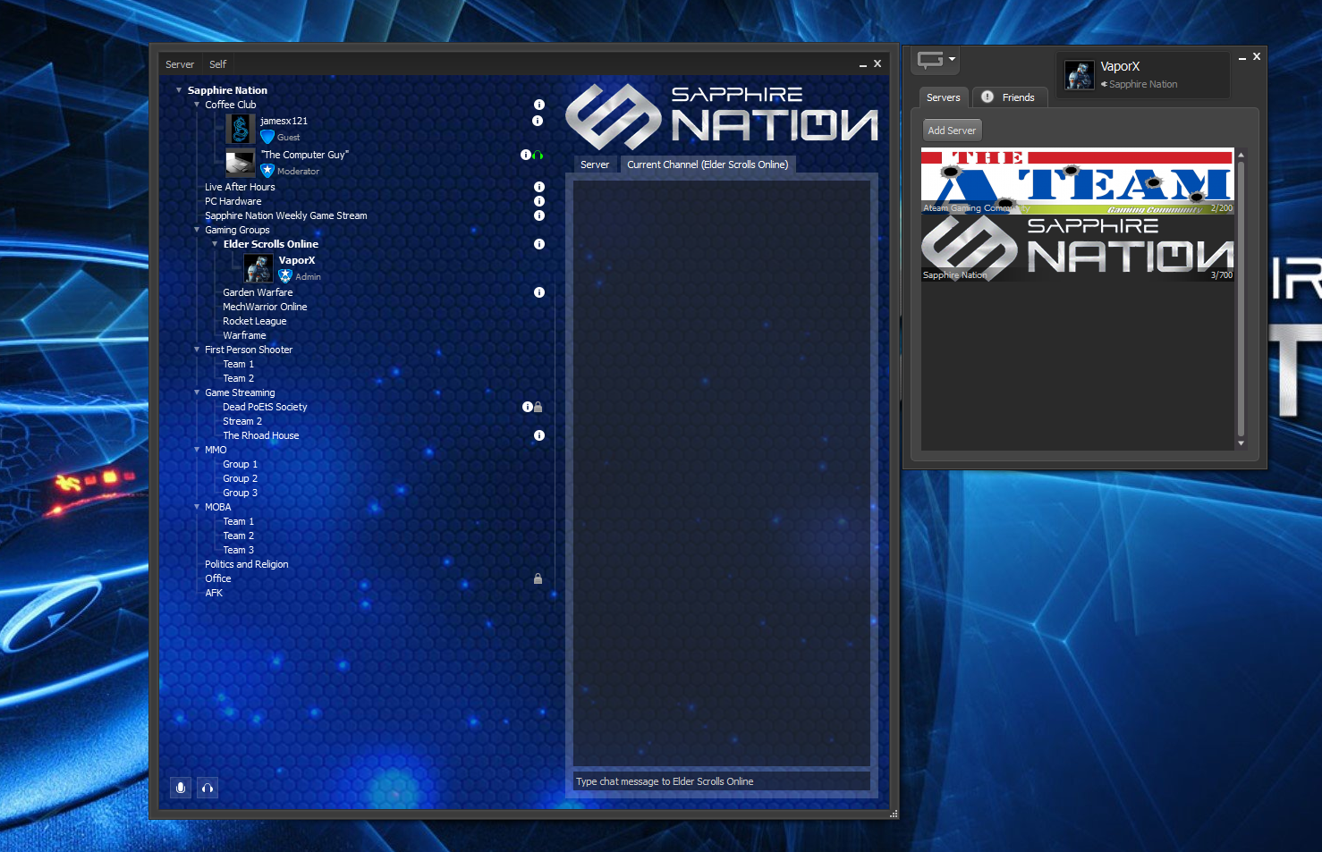
Task: Click the Friends tab alert icon
Action: [x=987, y=97]
